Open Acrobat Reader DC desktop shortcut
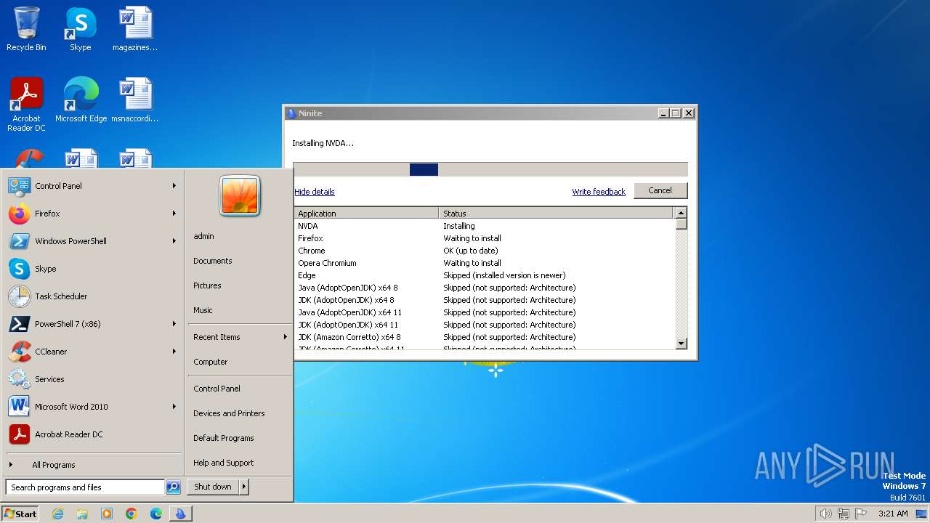The image size is (930, 523). coord(26,105)
